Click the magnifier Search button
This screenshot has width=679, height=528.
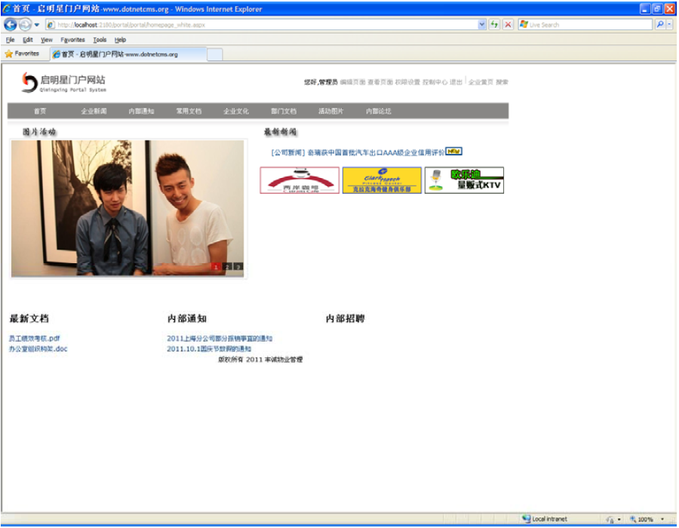point(659,25)
